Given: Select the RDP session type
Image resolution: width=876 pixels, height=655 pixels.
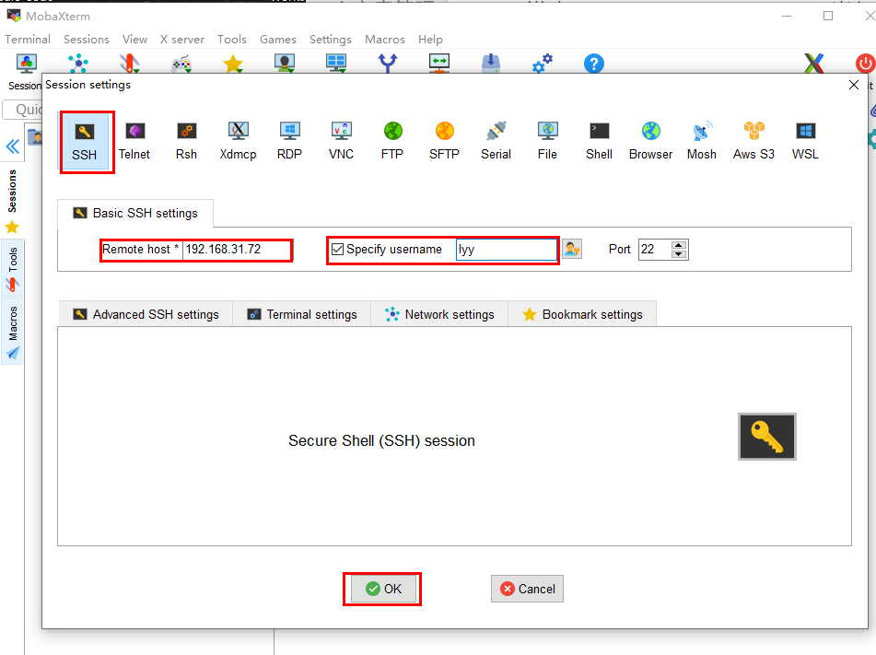Looking at the screenshot, I should (x=289, y=141).
